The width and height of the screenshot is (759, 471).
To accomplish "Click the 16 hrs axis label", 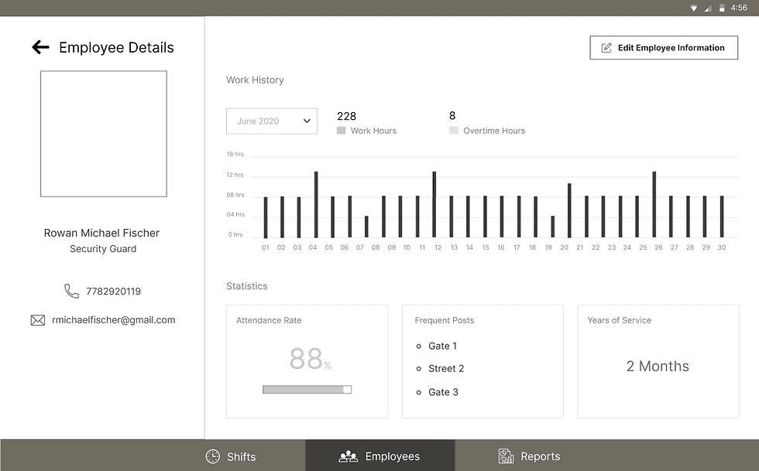I will (235, 154).
